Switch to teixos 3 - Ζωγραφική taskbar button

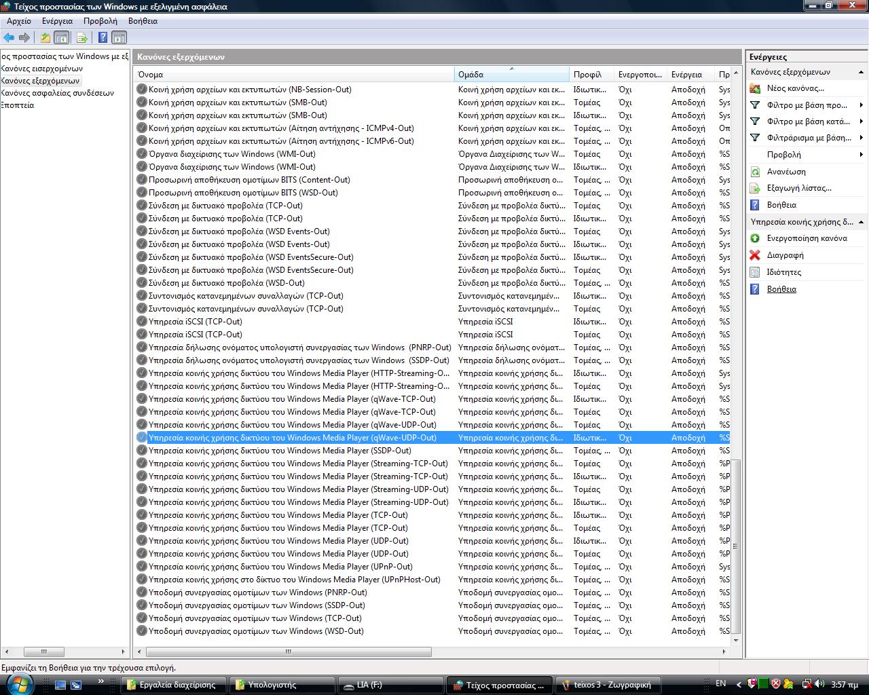pyautogui.click(x=610, y=685)
